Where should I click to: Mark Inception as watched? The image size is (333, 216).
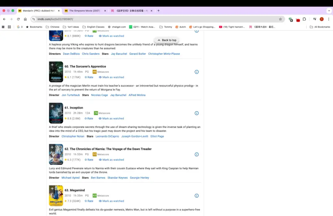point(111,119)
